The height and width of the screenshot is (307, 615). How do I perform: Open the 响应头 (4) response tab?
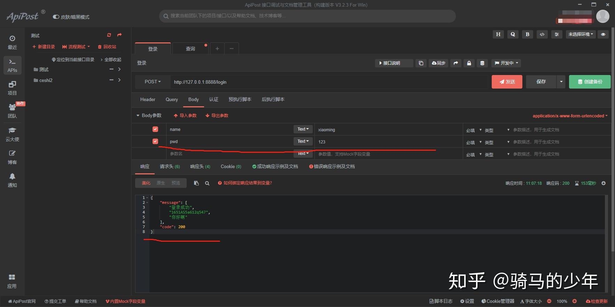click(200, 166)
